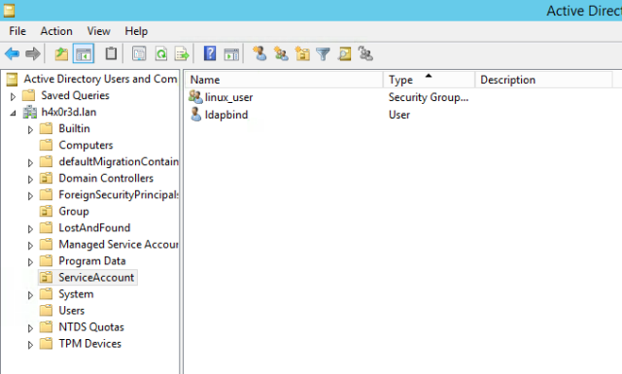
Task: Click the User type cell for ldapbind
Action: 399,115
